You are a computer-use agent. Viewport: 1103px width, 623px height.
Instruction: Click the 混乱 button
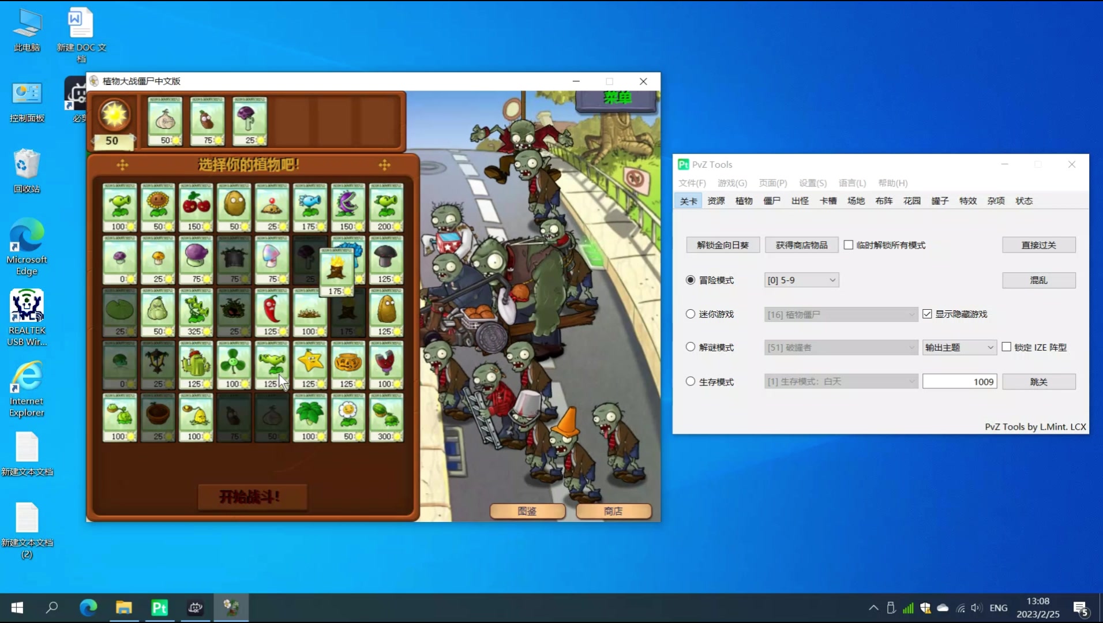[x=1038, y=280]
